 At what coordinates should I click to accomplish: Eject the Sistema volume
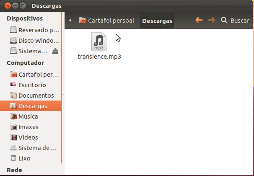(55, 51)
